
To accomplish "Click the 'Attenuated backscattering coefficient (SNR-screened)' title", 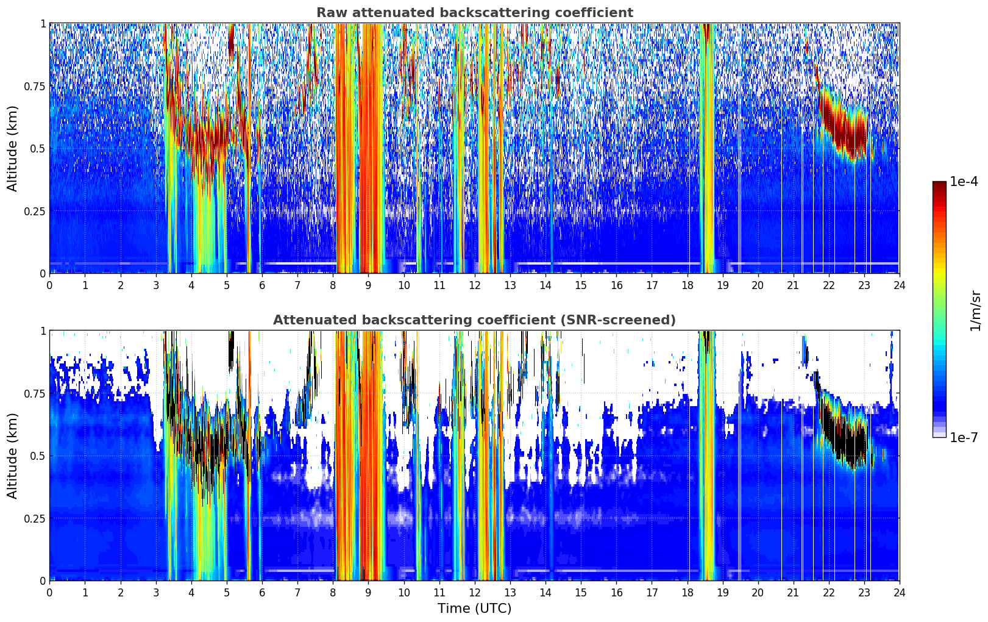I will [x=474, y=320].
